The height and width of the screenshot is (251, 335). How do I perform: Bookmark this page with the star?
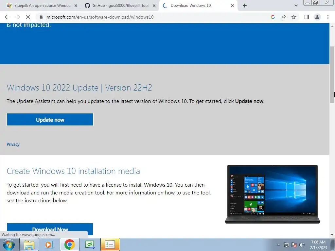click(x=294, y=17)
